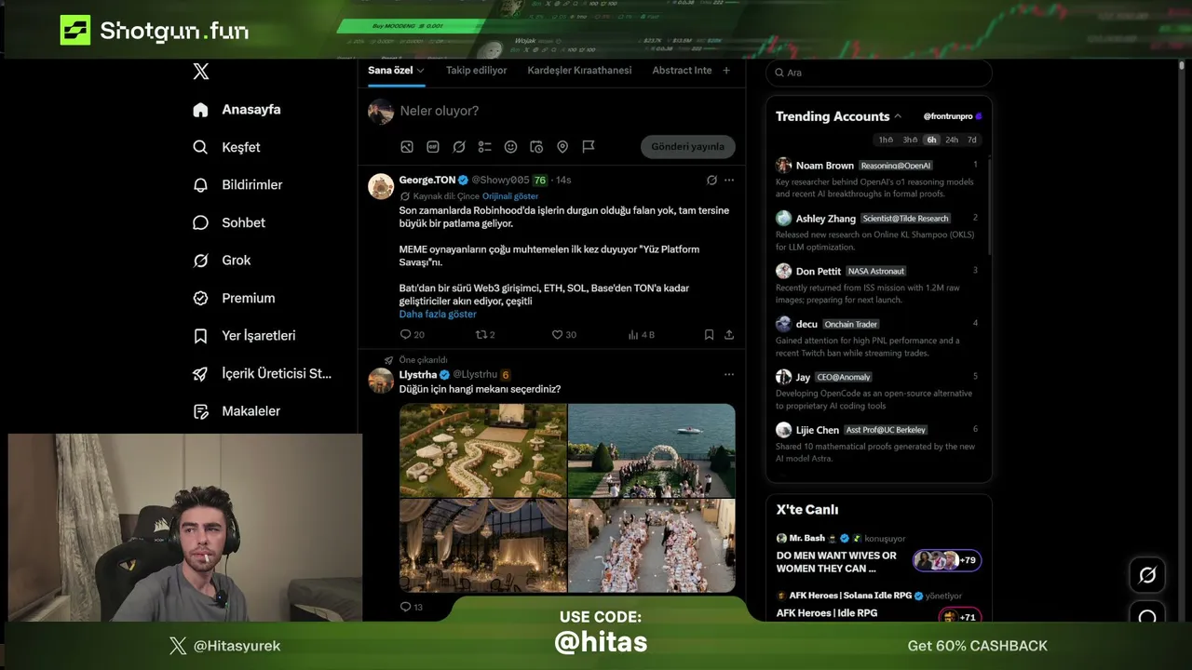Open more options on George.TON post
The width and height of the screenshot is (1192, 670).
click(x=729, y=180)
